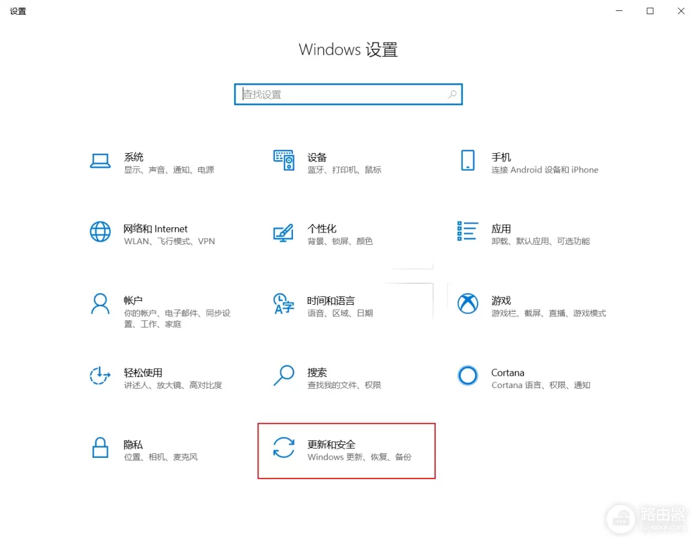Click the Cortana circle icon
This screenshot has height=545, width=697.
click(x=468, y=375)
